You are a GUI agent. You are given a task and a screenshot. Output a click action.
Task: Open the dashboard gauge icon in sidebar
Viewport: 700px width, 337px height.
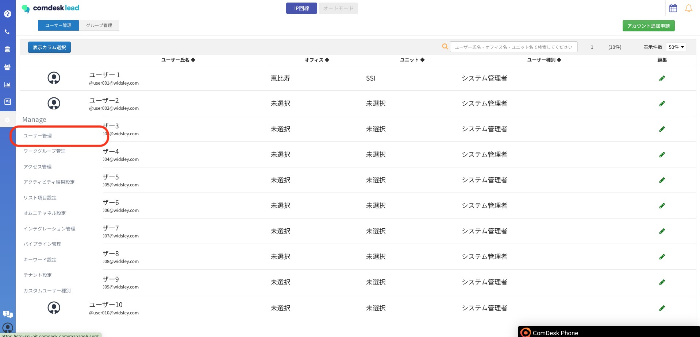[8, 14]
